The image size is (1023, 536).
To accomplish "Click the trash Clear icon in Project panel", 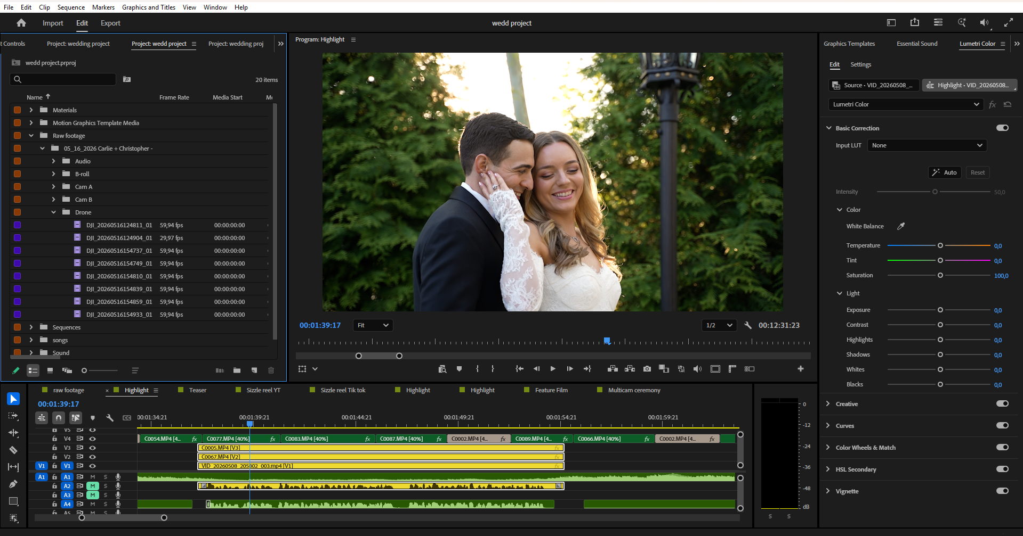I will pos(271,370).
